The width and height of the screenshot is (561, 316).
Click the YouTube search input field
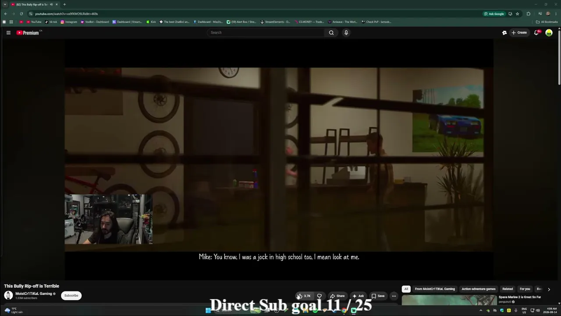(x=266, y=32)
